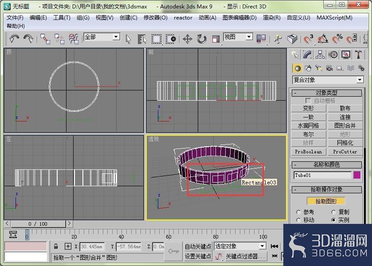Open the 文件(F) menu
This screenshot has height=266, width=372.
point(15,18)
